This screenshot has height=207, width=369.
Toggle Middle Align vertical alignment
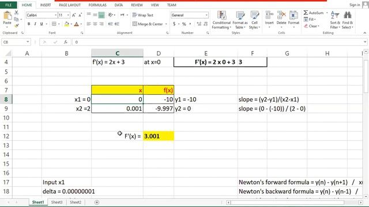tap(95, 15)
